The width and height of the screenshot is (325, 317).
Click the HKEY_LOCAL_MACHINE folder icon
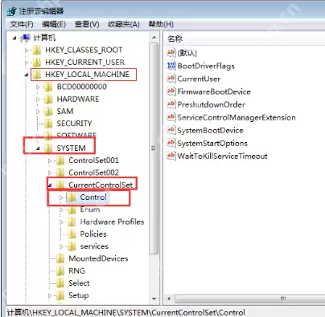tap(37, 75)
